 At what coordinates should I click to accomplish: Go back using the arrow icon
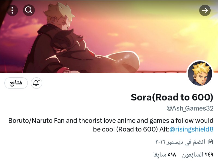[x=205, y=10]
